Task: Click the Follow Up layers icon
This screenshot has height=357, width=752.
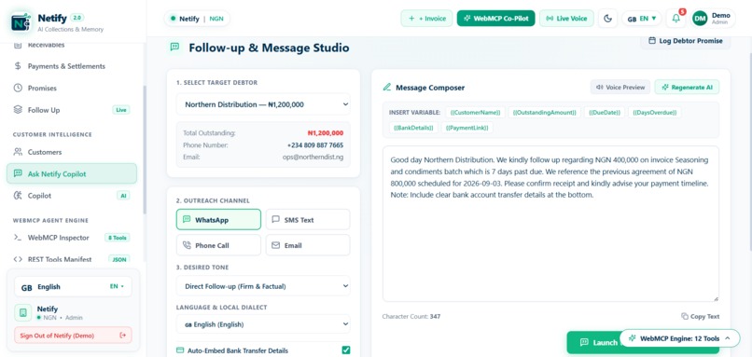Action: tap(18, 110)
